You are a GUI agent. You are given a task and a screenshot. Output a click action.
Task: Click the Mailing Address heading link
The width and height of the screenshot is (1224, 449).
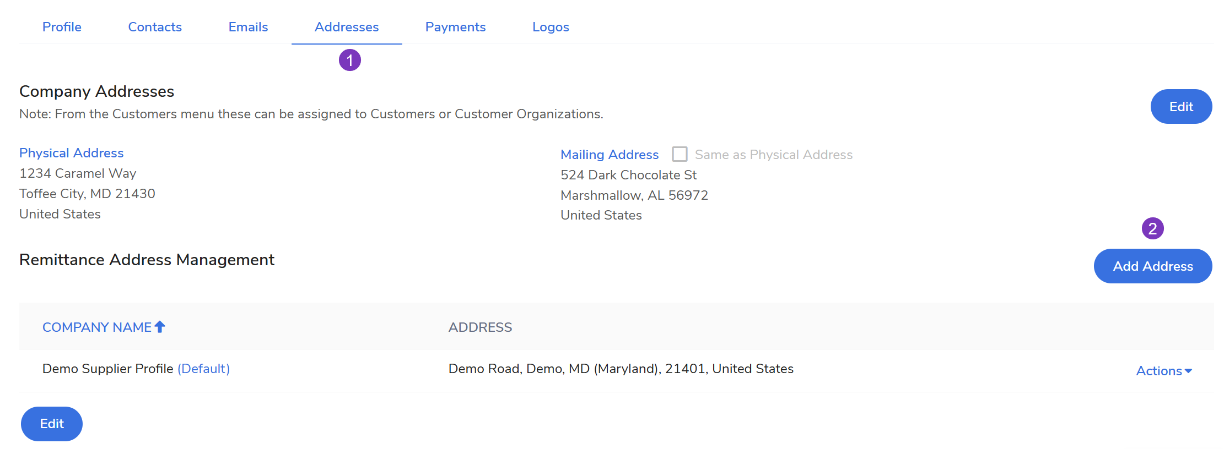click(610, 155)
